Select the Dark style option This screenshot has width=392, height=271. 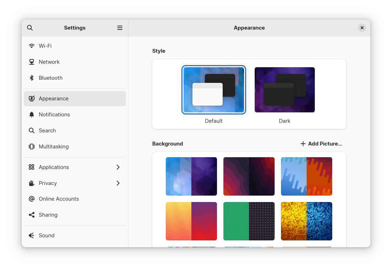[285, 90]
